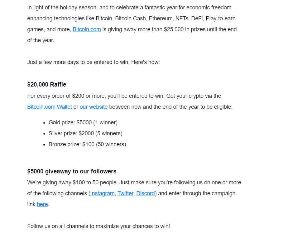
Task: Click the '$25,000' amount in the intro
Action: (x=174, y=29)
